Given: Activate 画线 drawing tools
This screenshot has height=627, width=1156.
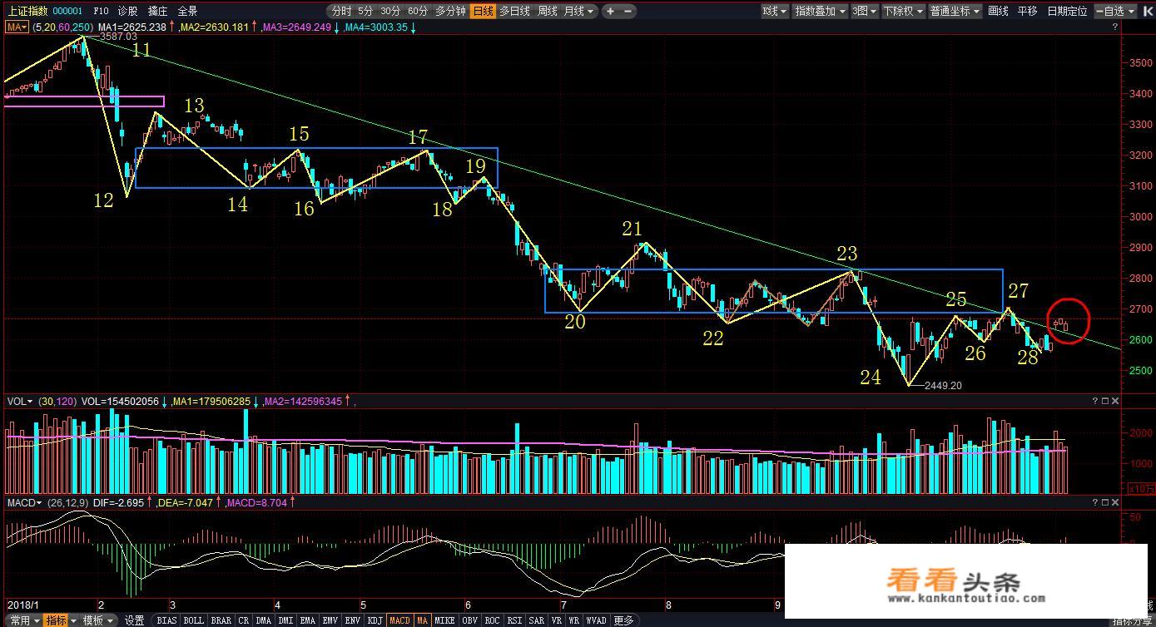Looking at the screenshot, I should click(x=998, y=12).
